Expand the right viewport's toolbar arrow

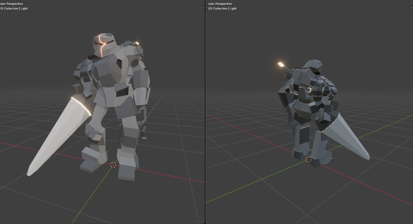[207, 8]
